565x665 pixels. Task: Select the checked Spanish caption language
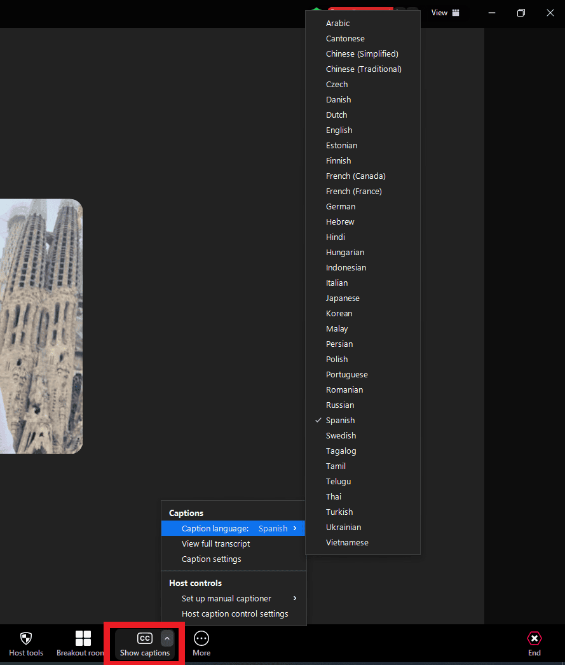pyautogui.click(x=340, y=421)
